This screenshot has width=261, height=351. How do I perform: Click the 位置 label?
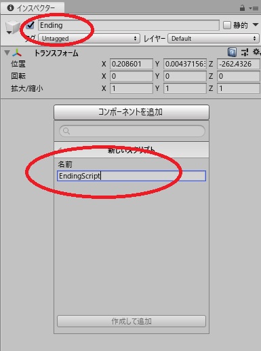18,64
